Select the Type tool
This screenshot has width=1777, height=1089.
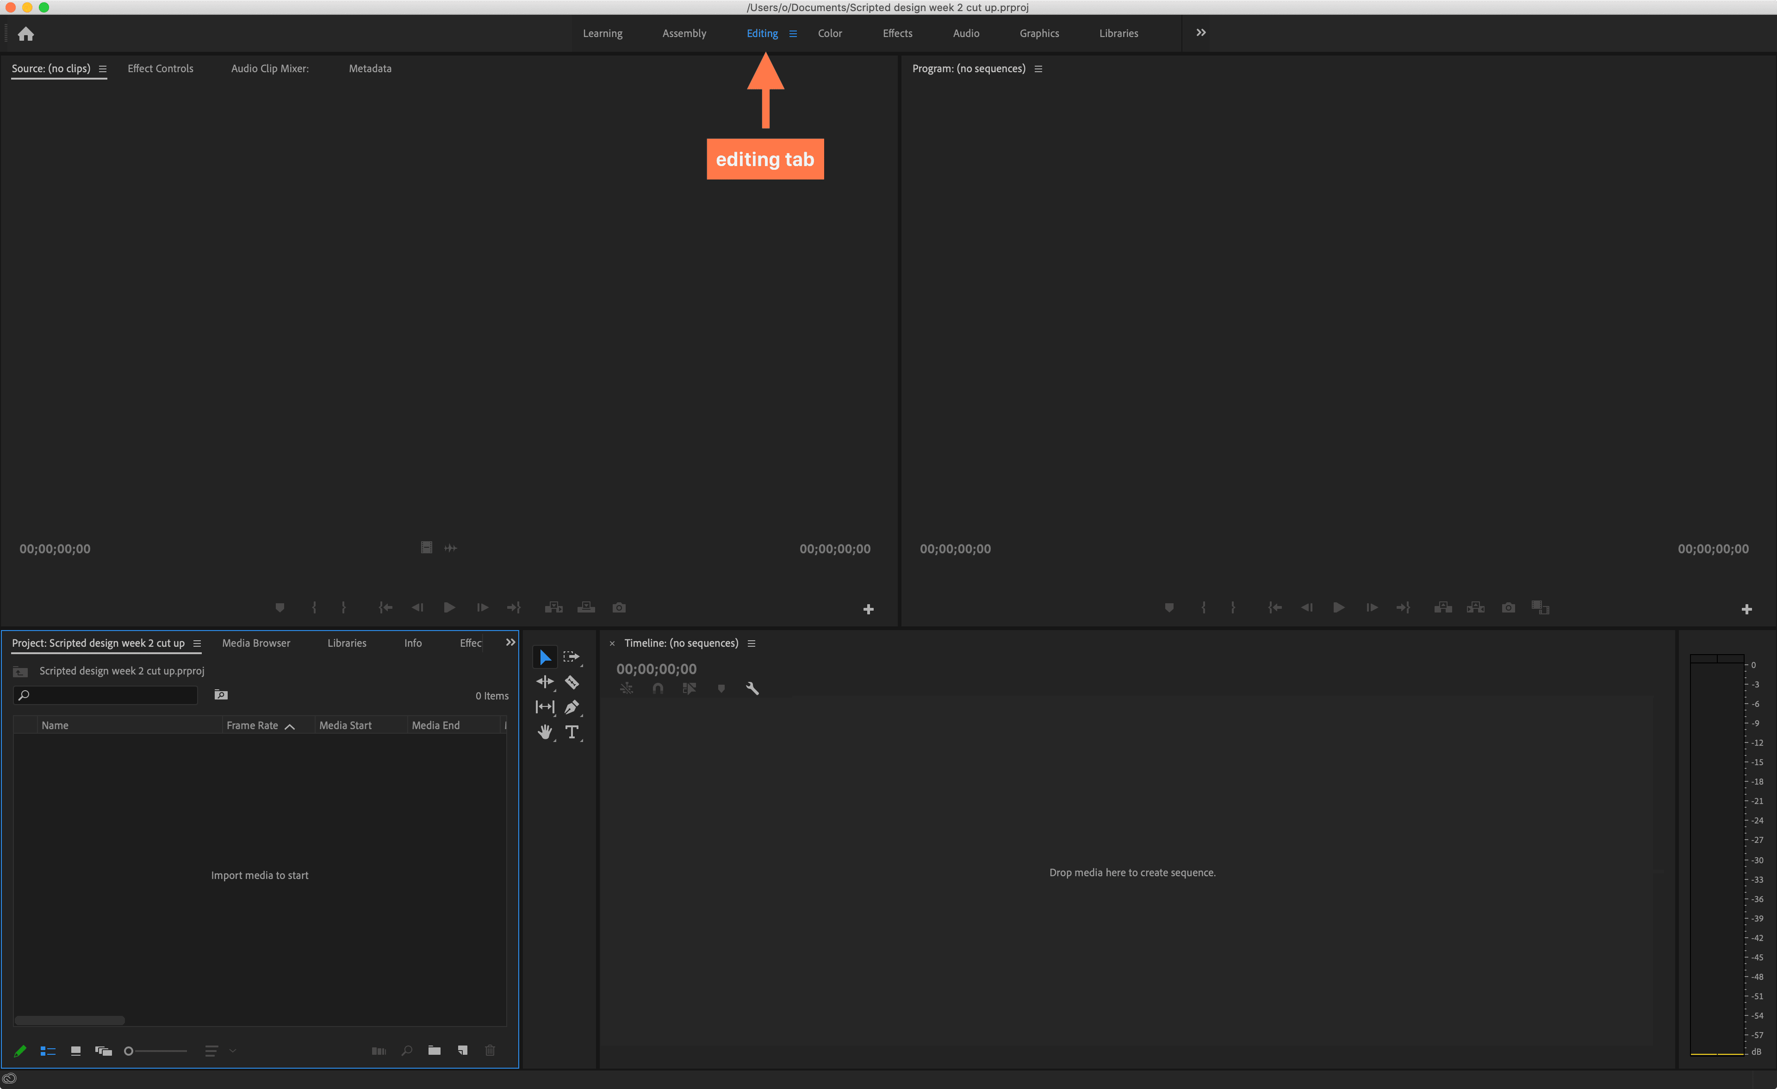[572, 732]
